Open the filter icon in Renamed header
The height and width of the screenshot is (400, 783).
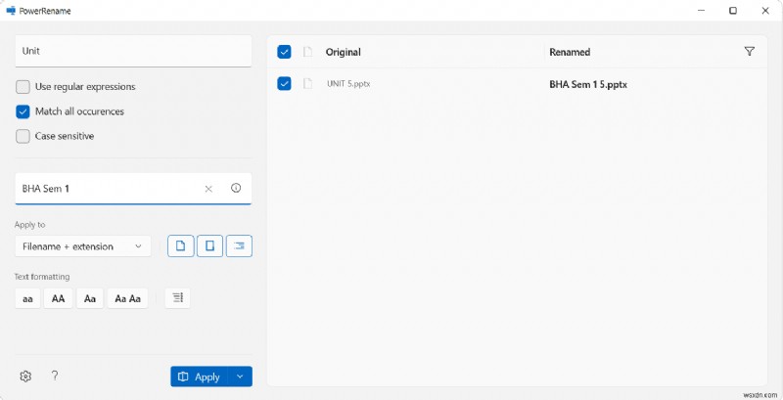749,52
